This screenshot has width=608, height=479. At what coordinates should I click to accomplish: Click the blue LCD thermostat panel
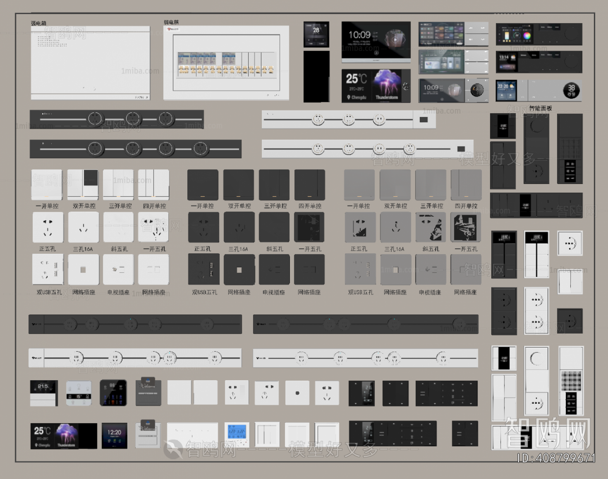point(237,432)
